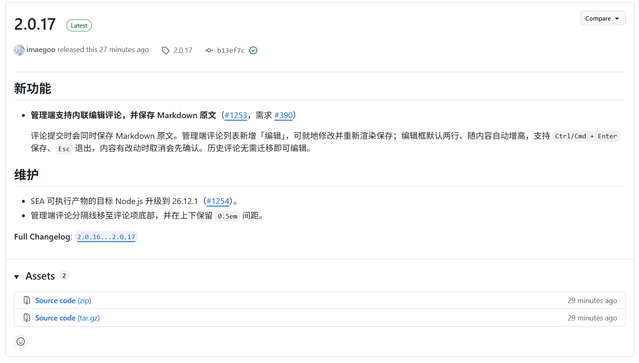Click the tar.gz row's 29 minutes ago timestamp
The height and width of the screenshot is (363, 639).
coord(592,318)
